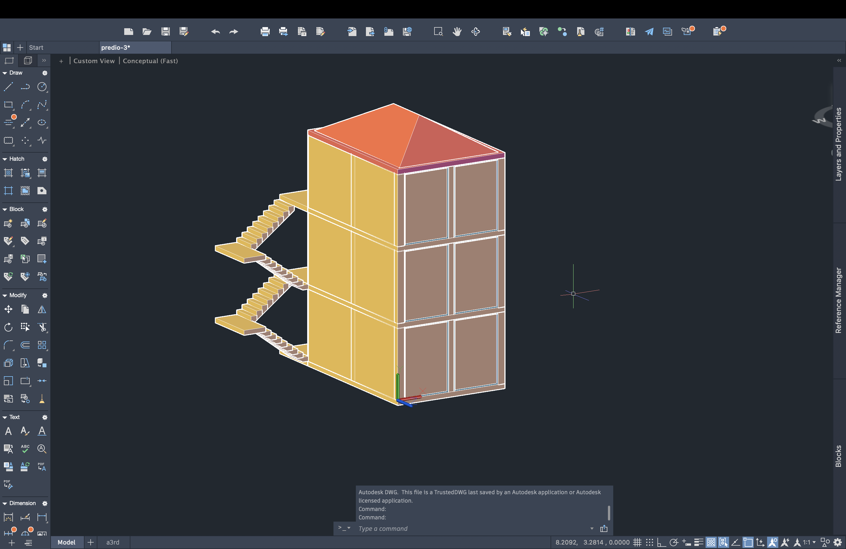Click the Pan hand icon in toolbar
The image size is (846, 549).
click(457, 32)
